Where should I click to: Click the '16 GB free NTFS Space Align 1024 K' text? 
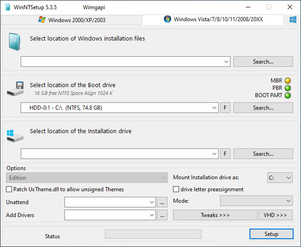pos(73,93)
